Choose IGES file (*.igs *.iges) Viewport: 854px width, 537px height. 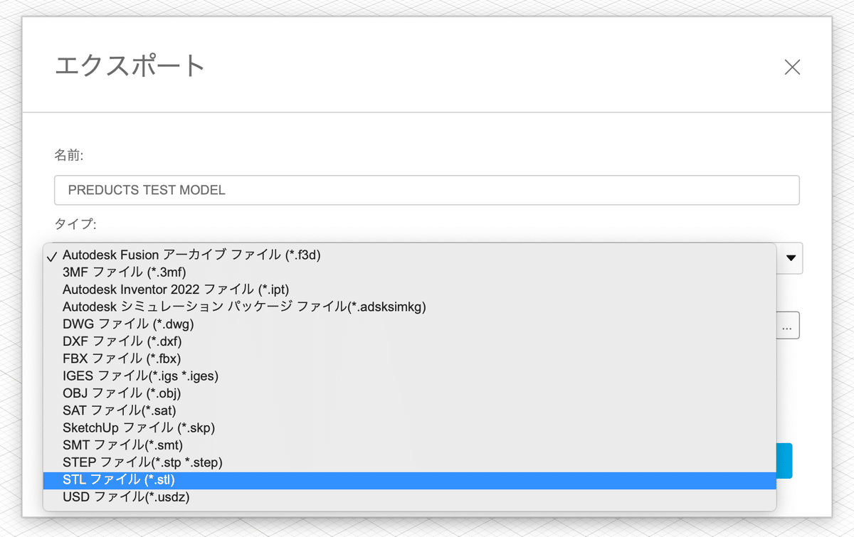coord(410,376)
